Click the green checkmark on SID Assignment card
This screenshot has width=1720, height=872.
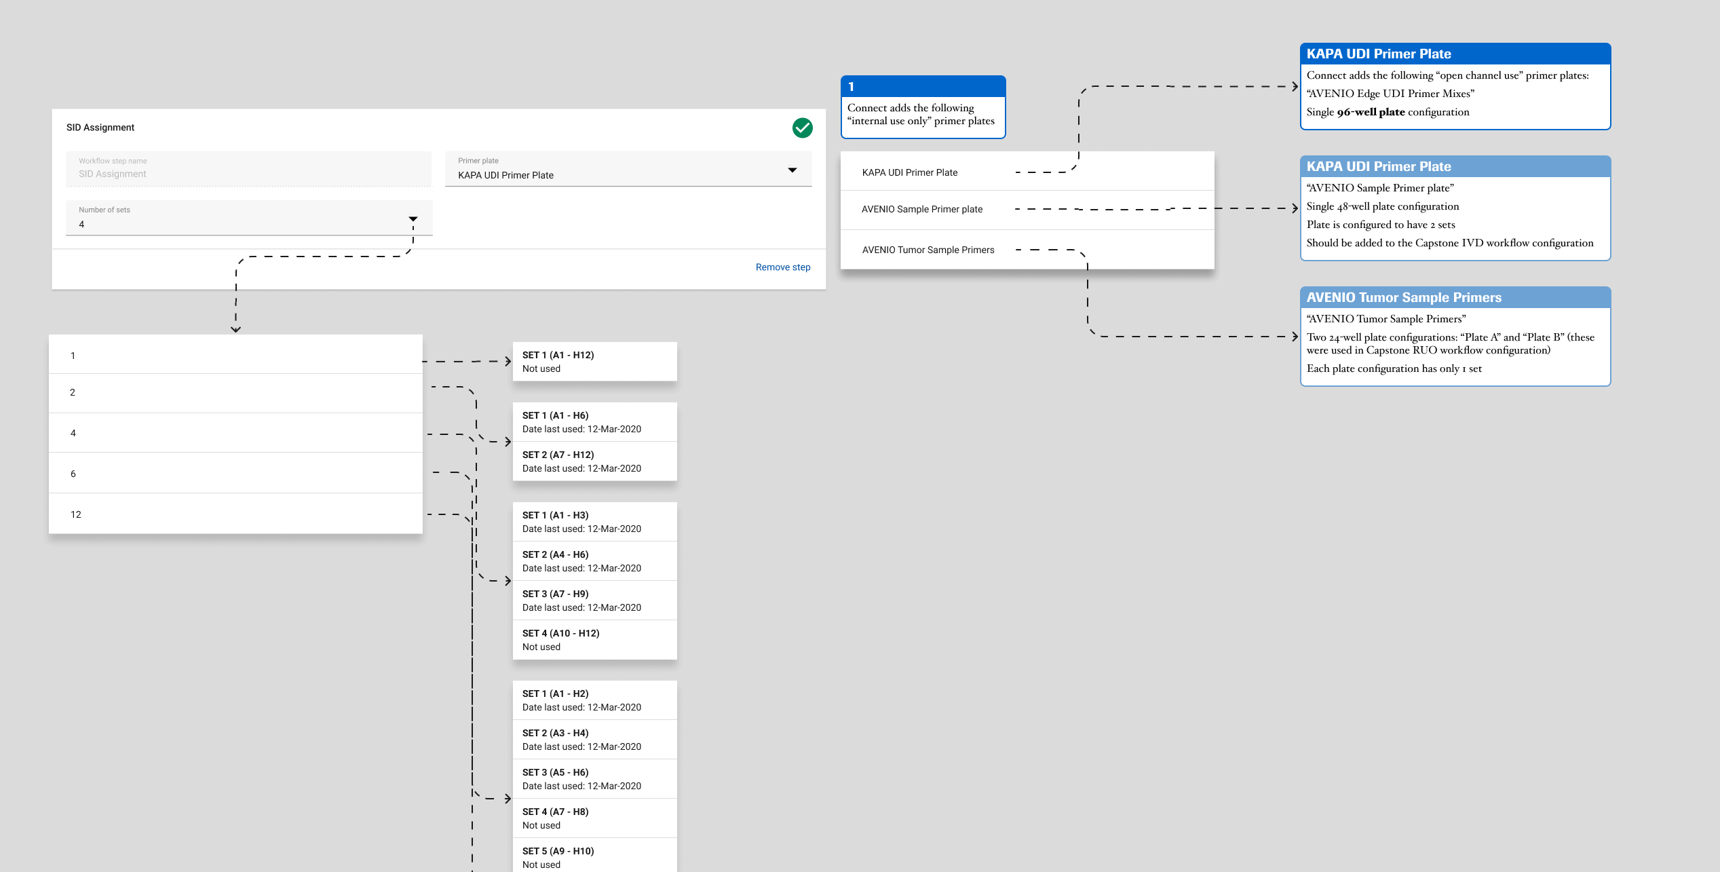[802, 127]
